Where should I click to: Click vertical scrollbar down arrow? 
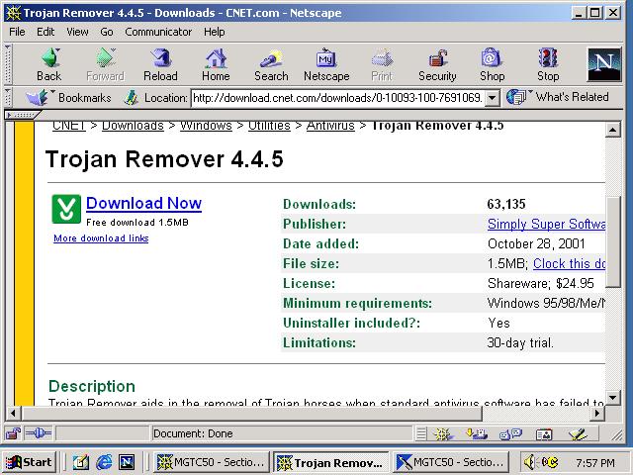[x=613, y=398]
